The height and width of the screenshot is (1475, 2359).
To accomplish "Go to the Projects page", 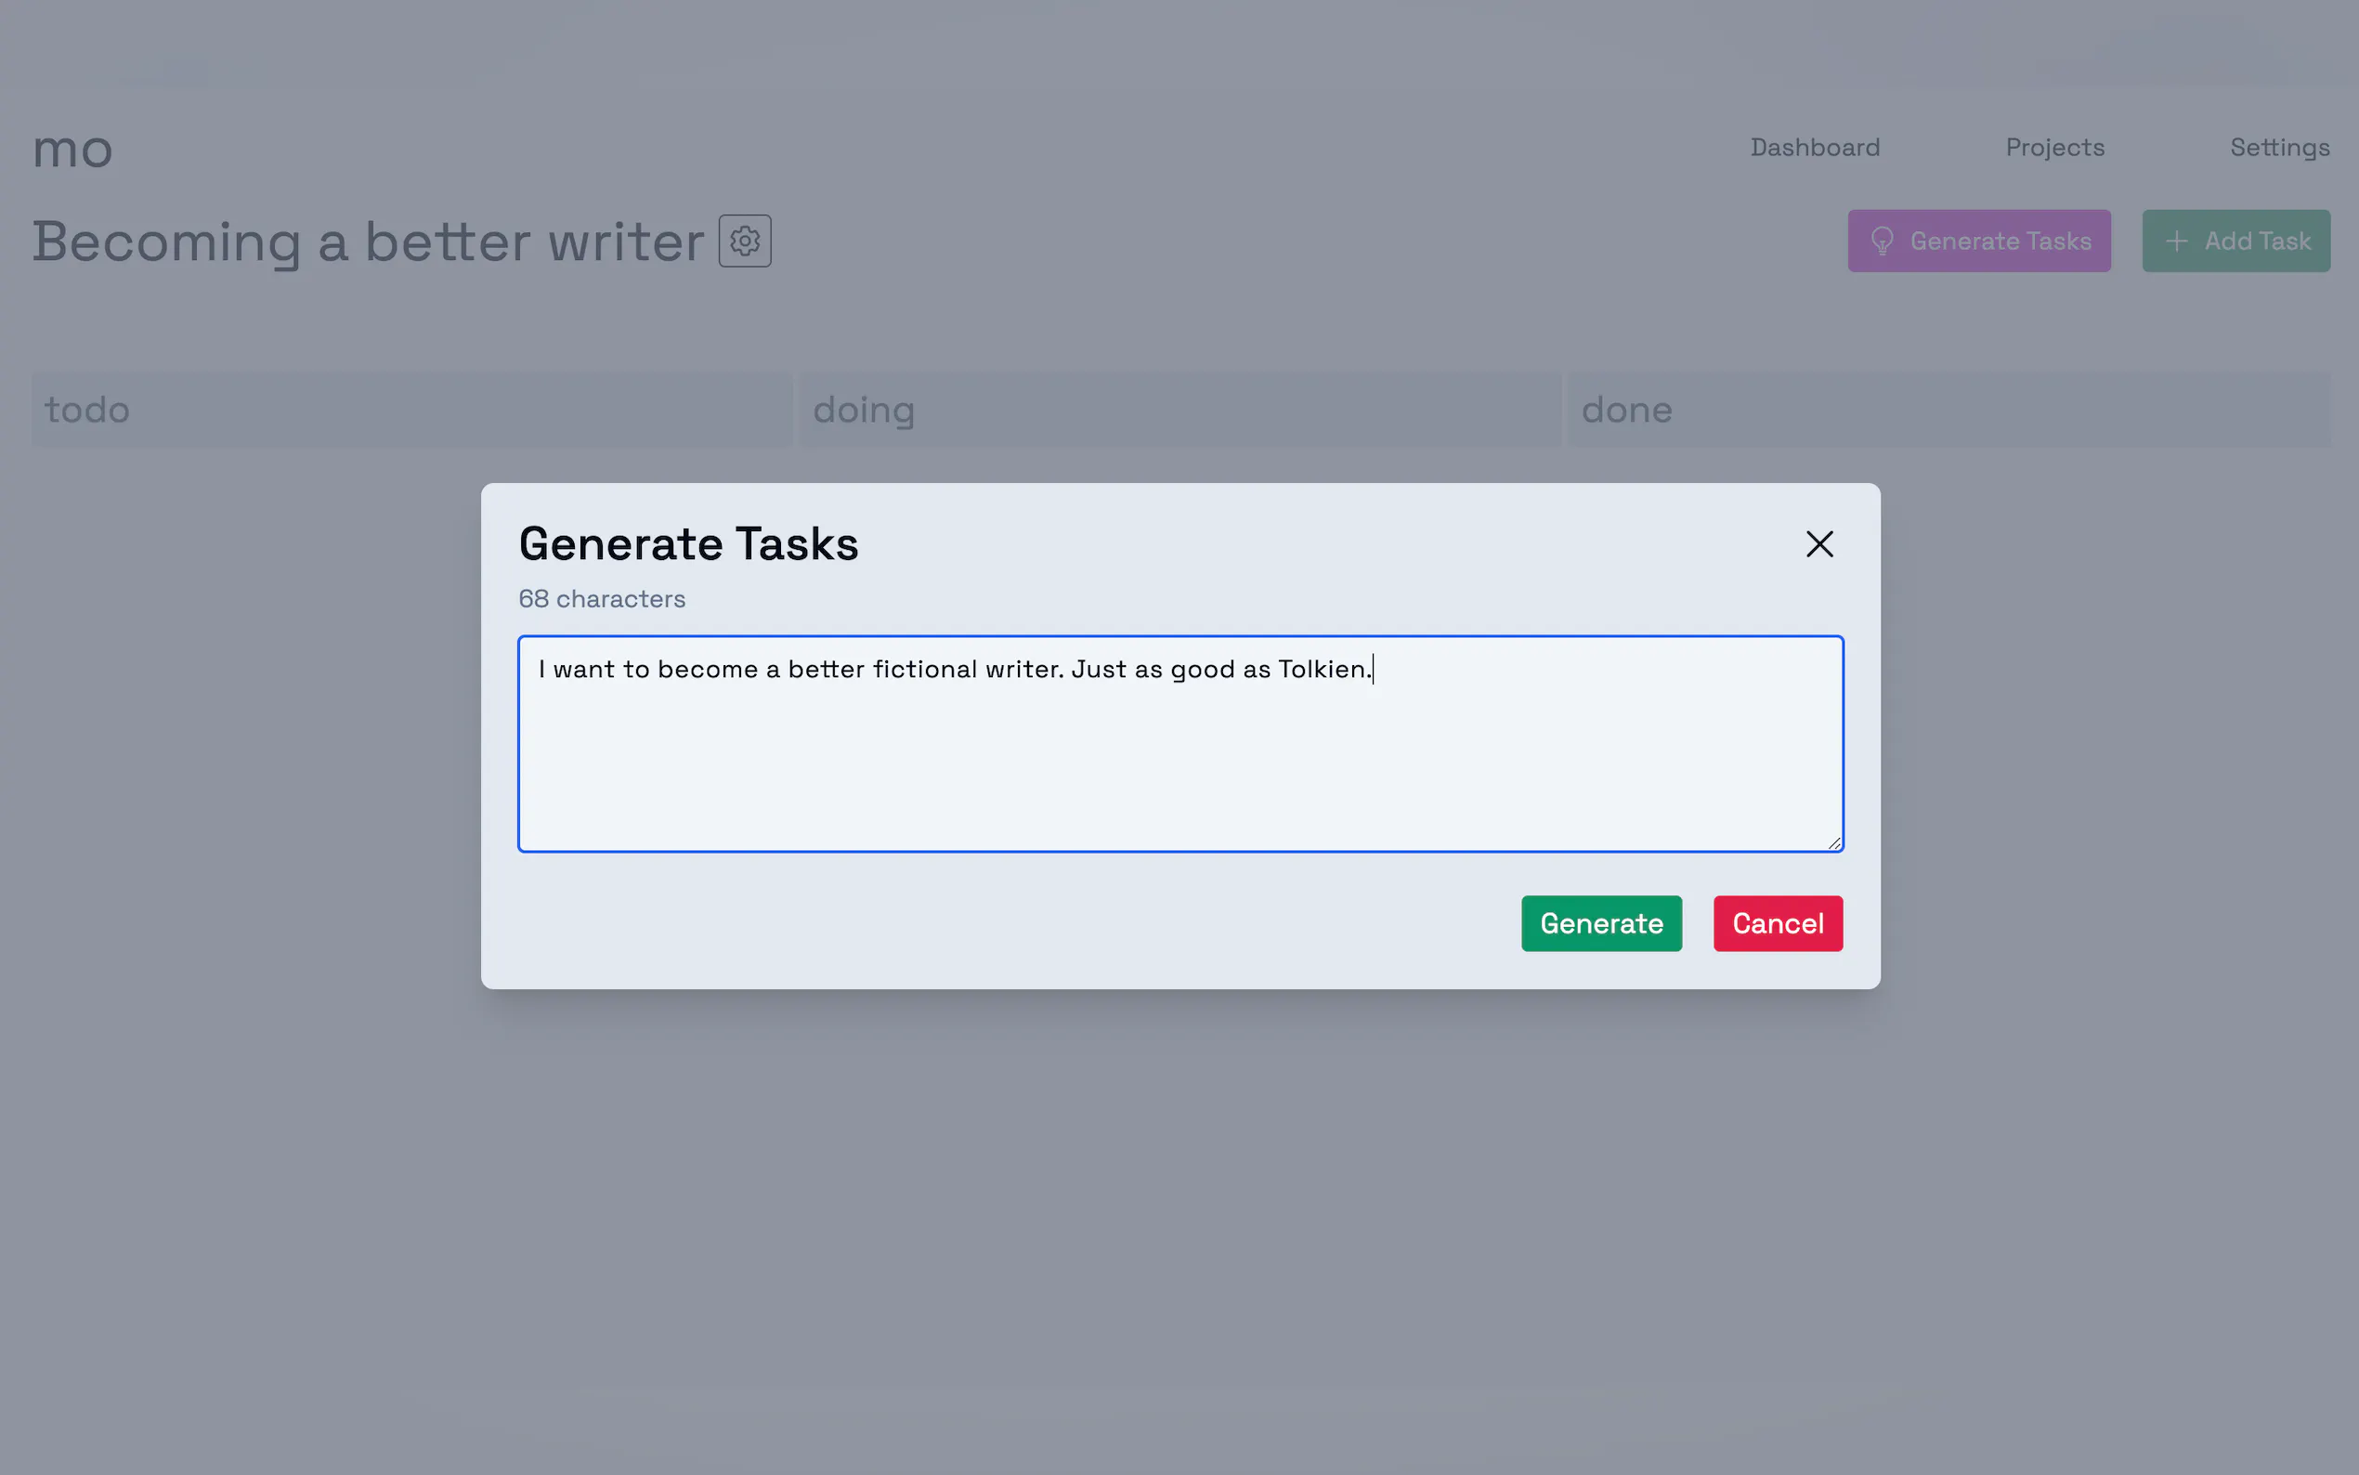I will (2054, 148).
